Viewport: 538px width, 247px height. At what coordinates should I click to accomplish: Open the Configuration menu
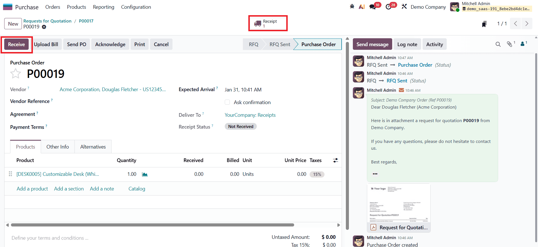pos(136,7)
